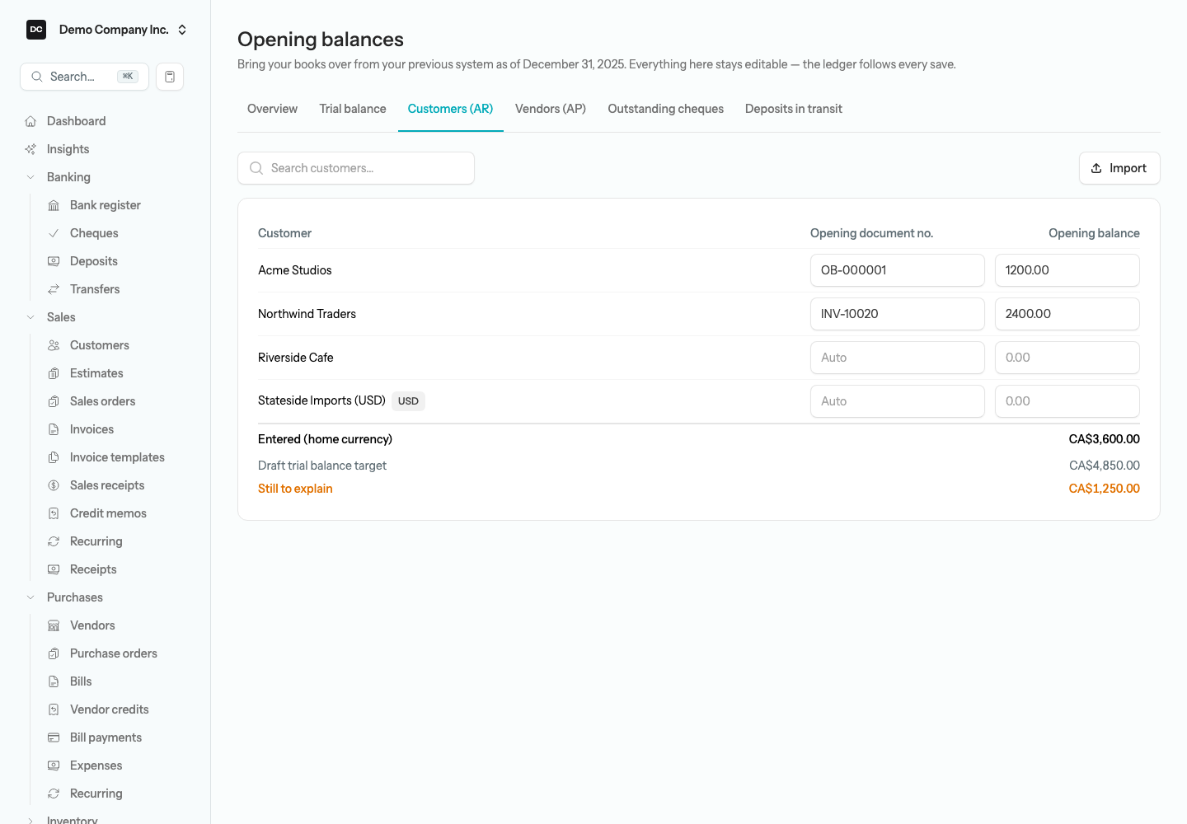1187x824 pixels.
Task: Click the Credit memos icon
Action: click(x=54, y=513)
